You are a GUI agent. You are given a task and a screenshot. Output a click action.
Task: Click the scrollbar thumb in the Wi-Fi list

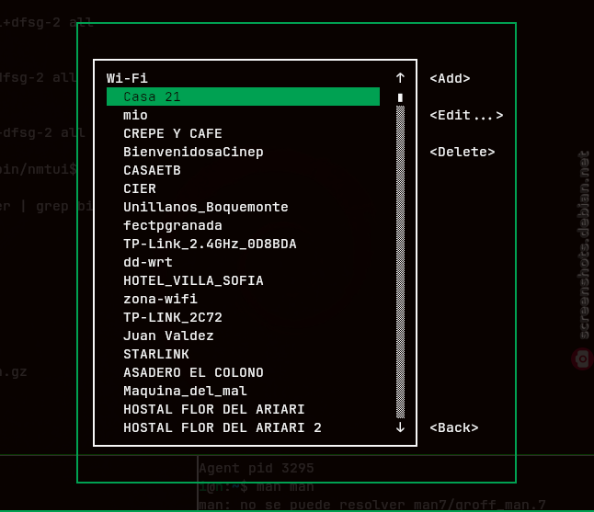[x=400, y=97]
